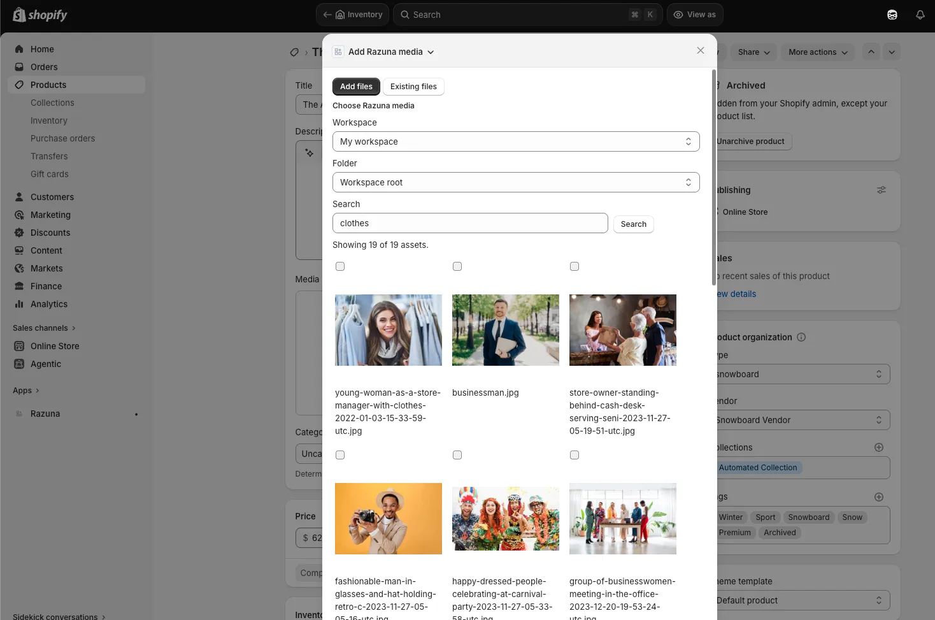Close the Add Razuna media dialog
The height and width of the screenshot is (620, 935).
[x=701, y=50]
